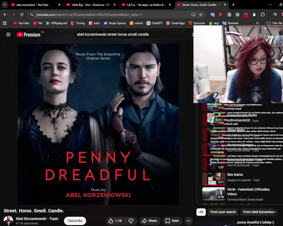Open the tutor bookmark
The image size is (283, 226).
tap(94, 23)
